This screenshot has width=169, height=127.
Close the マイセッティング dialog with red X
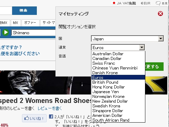[160, 14]
